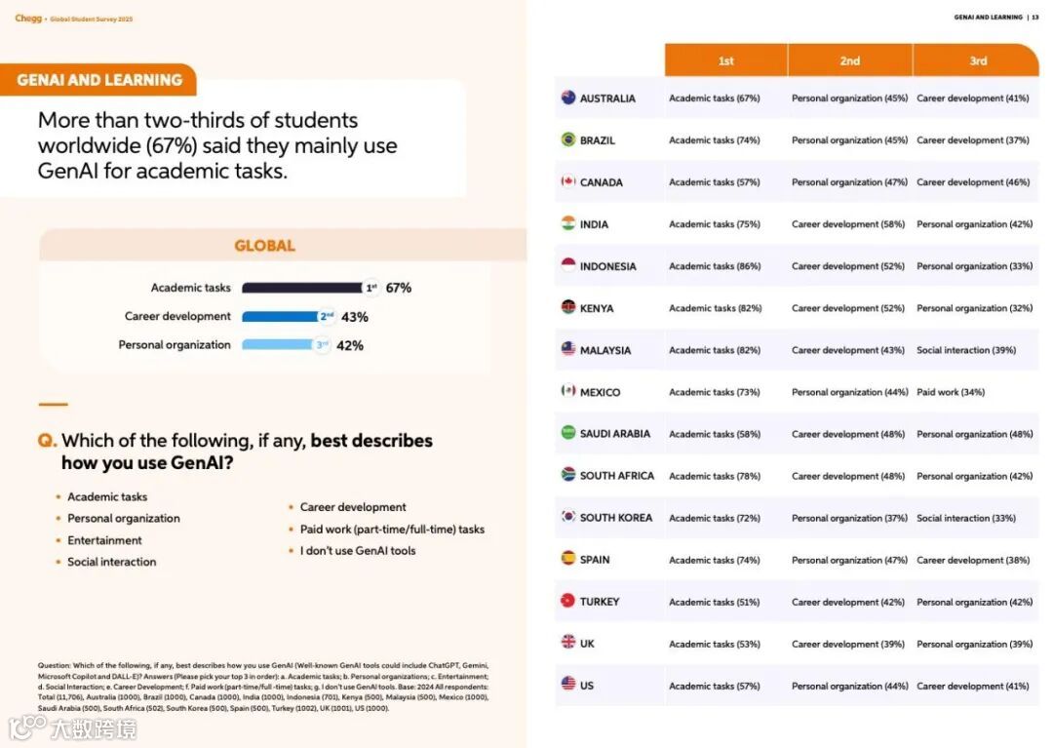1053x748 pixels.
Task: Click the Brazil flag icon
Action: pos(568,139)
